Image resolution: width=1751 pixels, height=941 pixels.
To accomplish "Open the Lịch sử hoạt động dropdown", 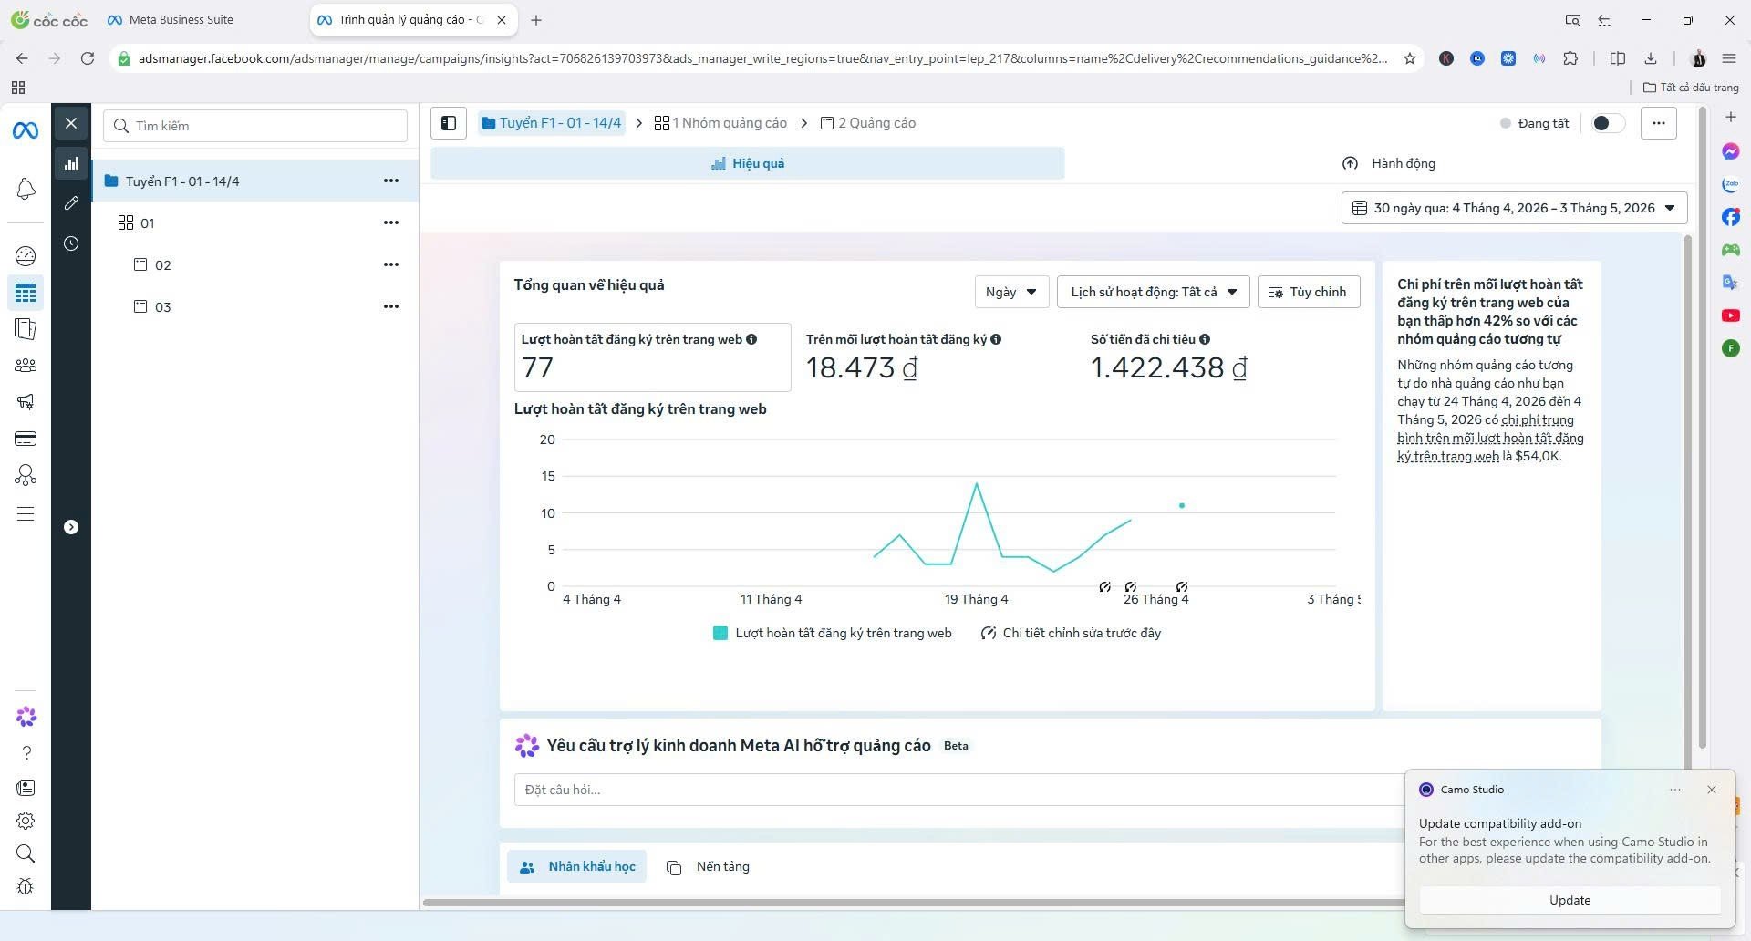I will pos(1153,292).
